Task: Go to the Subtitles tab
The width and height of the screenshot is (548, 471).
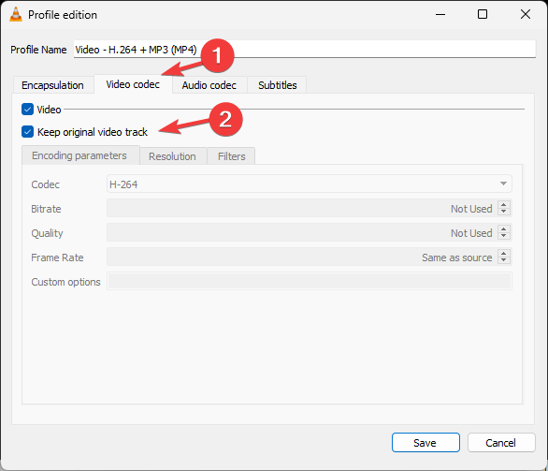Action: coord(278,85)
